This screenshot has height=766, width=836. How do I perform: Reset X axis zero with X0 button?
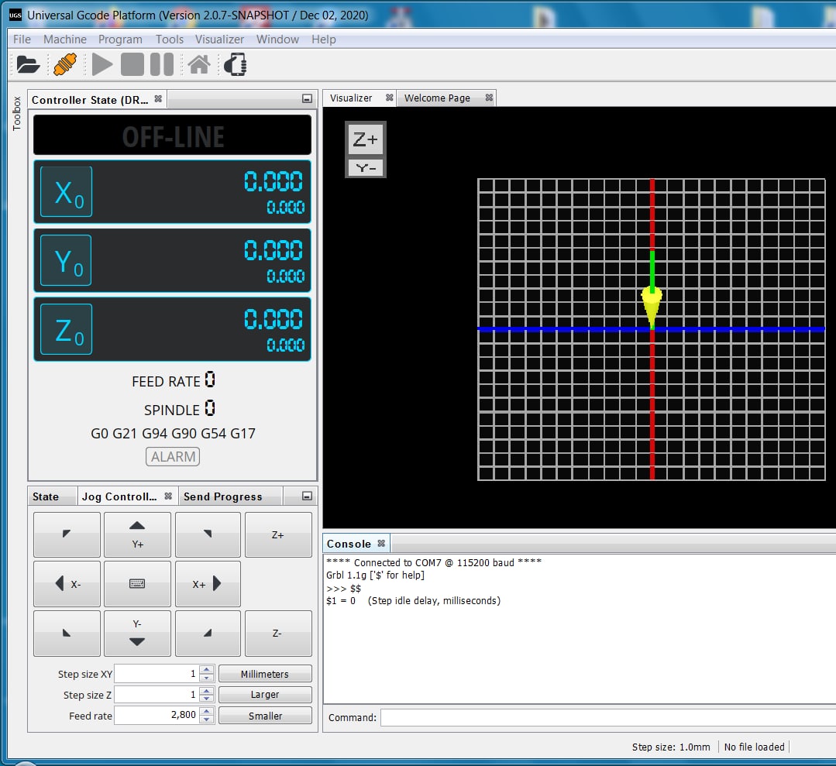pos(66,192)
